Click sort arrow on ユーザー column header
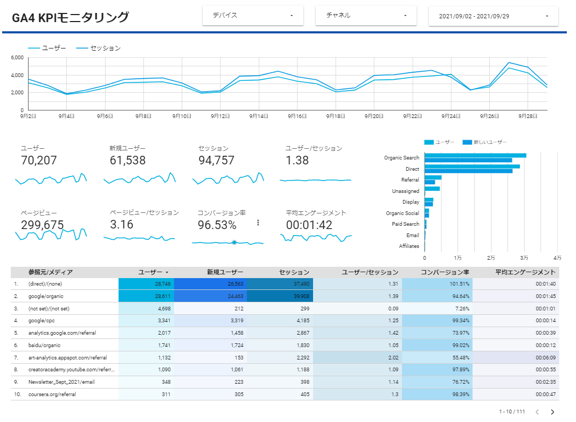The height and width of the screenshot is (422, 576). [166, 273]
